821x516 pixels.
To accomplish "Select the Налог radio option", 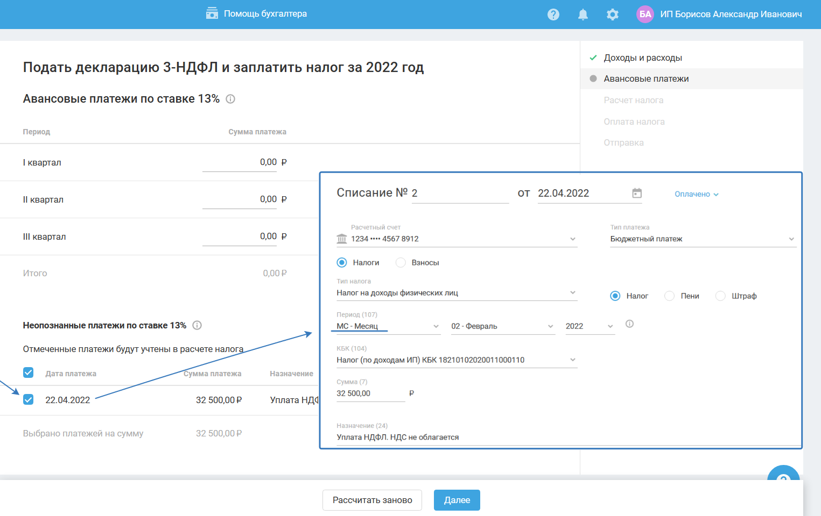I will tap(615, 296).
